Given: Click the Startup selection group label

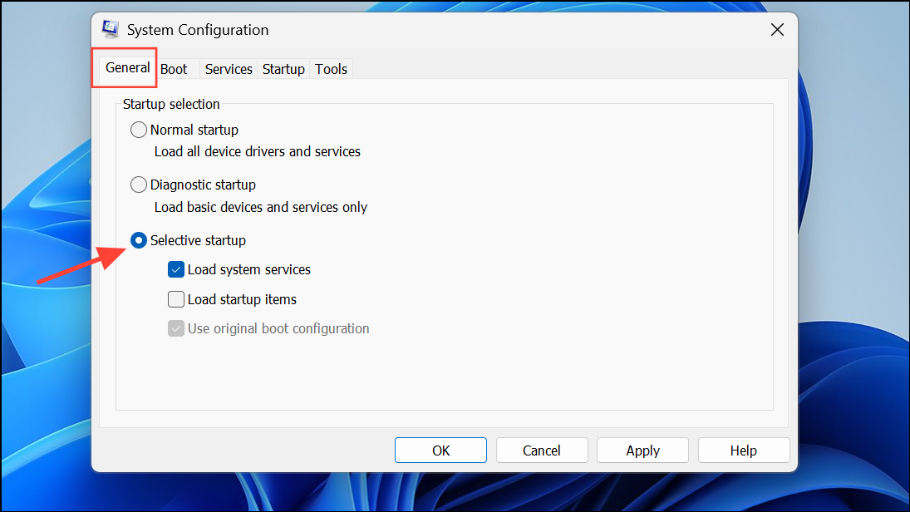Looking at the screenshot, I should pos(171,104).
